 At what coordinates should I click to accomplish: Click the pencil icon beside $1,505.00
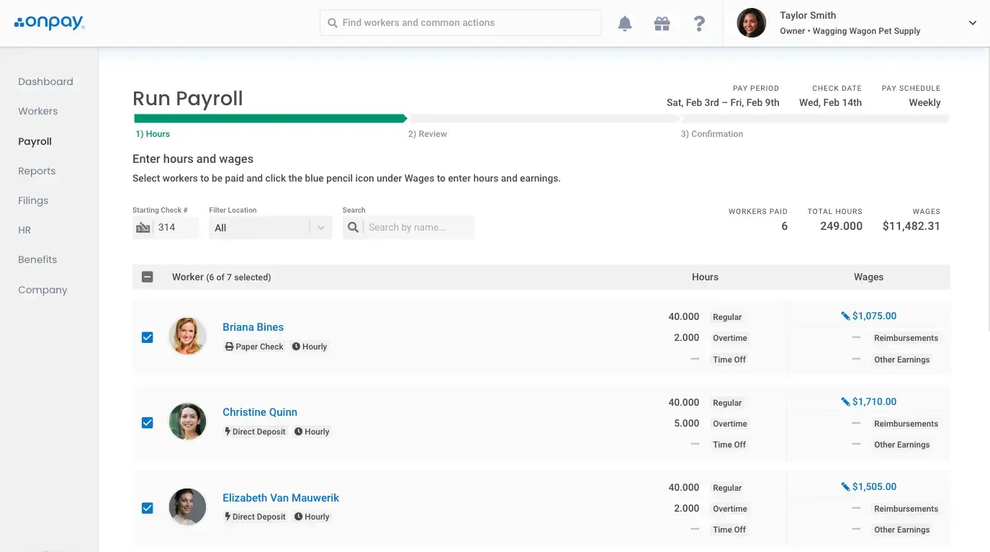[845, 486]
